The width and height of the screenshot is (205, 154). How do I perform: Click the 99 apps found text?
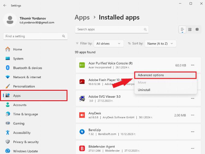85,52
